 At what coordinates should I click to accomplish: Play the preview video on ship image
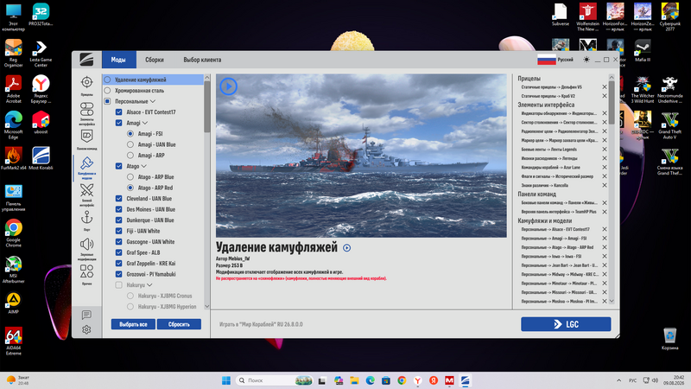[228, 86]
